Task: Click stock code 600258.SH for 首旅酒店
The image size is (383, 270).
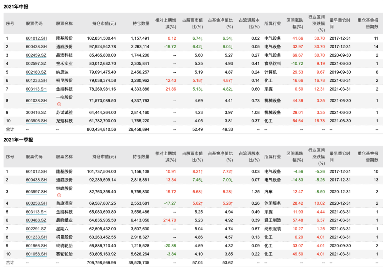Action: (36, 203)
